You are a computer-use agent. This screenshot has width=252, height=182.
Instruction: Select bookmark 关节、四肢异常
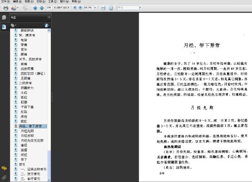(x=30, y=59)
